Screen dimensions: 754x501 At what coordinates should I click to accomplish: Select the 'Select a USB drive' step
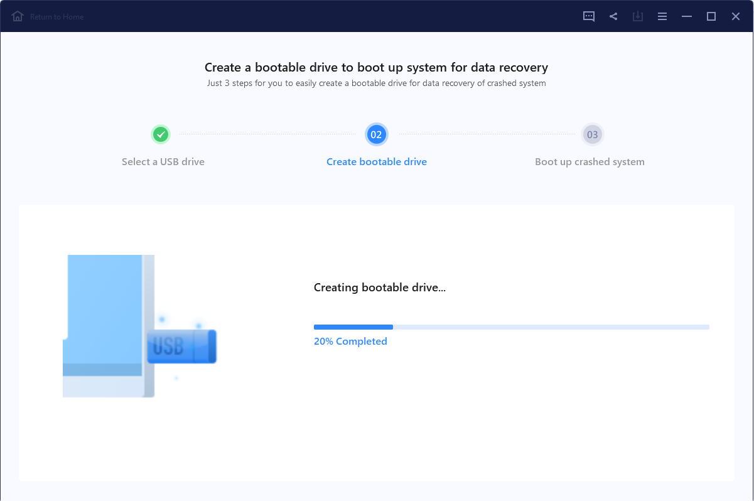pyautogui.click(x=163, y=161)
